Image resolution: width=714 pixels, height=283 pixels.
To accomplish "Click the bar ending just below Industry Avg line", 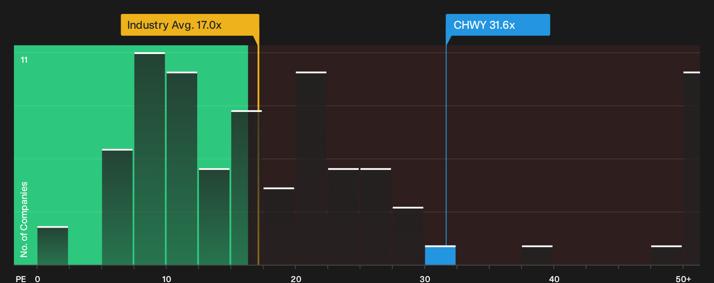I will click(x=246, y=188).
